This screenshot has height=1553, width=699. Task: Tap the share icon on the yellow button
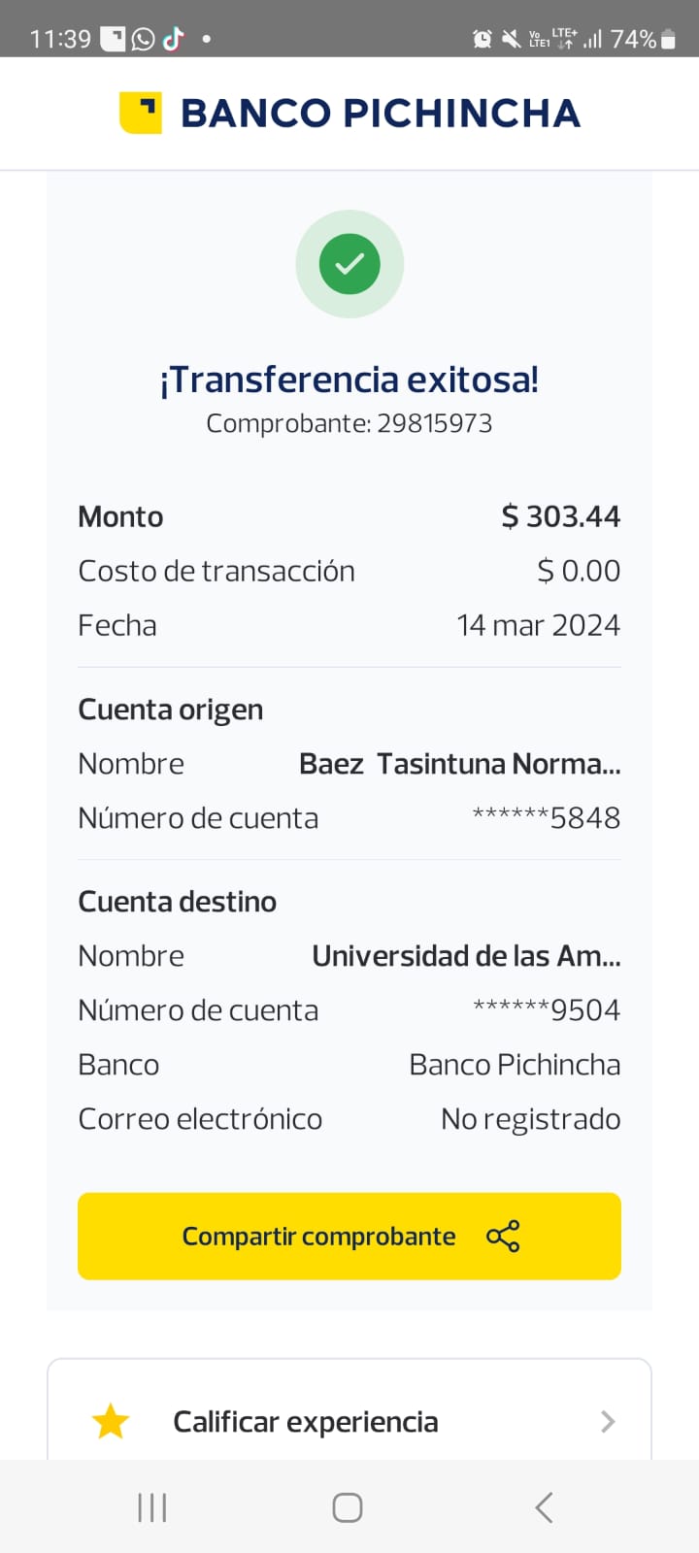[503, 1236]
